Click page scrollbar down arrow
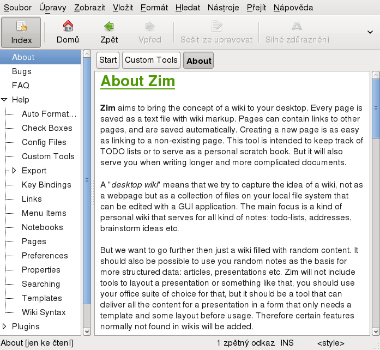Image resolution: width=380 pixels, height=350 pixels. point(376,331)
